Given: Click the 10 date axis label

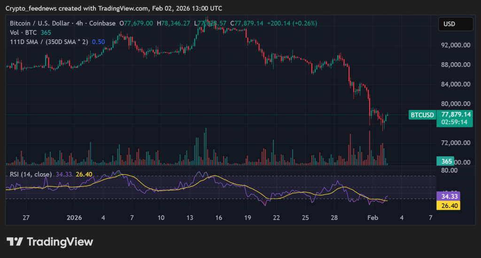Looking at the screenshot, I should pyautogui.click(x=161, y=218).
